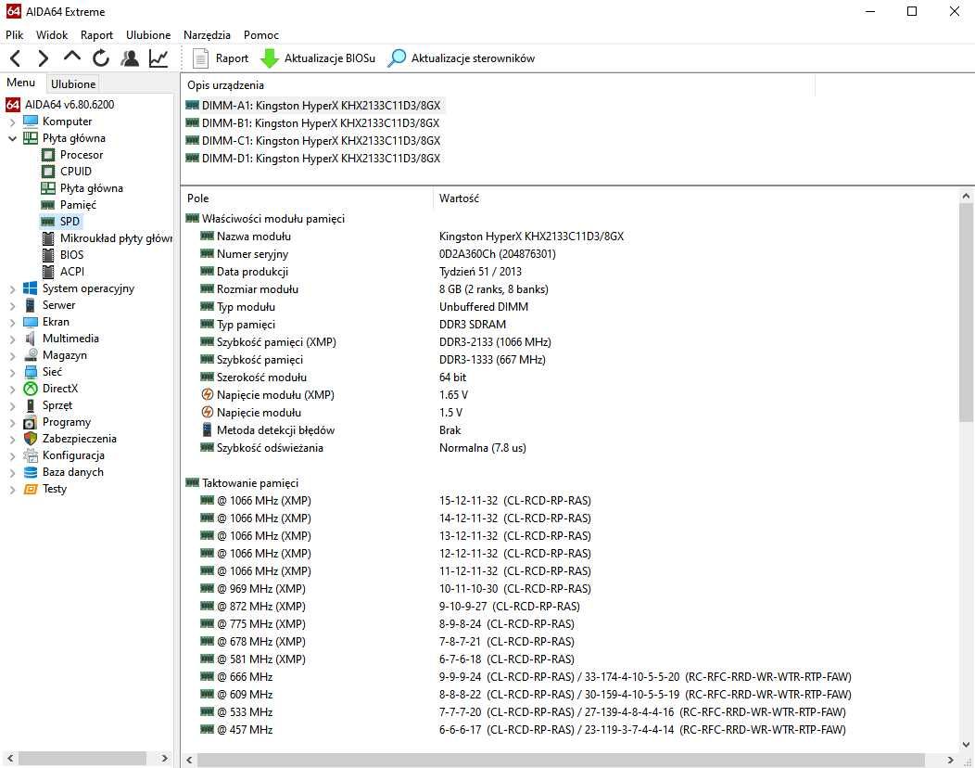
Task: Expand the Multimedia branch
Action: [x=12, y=339]
